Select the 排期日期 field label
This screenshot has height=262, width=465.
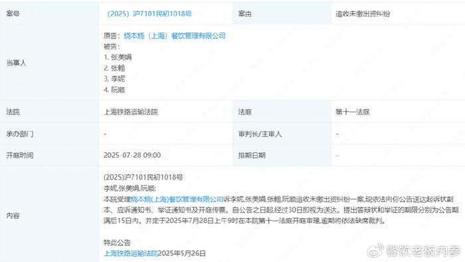(252, 155)
